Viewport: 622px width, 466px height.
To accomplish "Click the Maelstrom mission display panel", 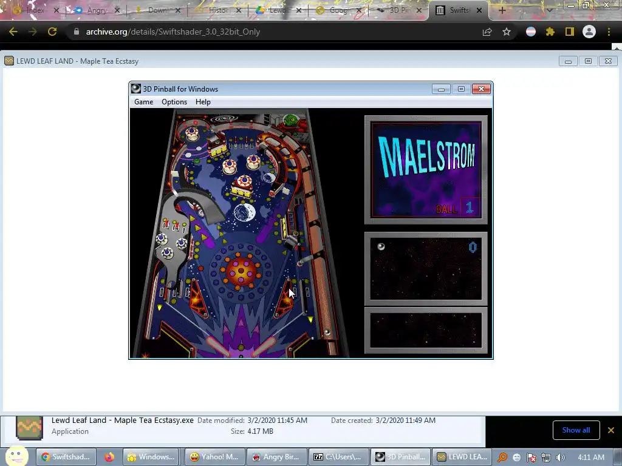I will click(x=426, y=170).
